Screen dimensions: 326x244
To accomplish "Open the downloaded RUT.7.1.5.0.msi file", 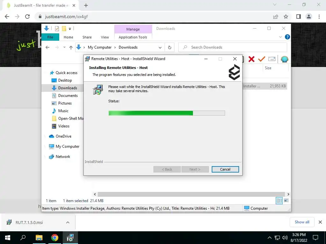I will click(29, 222).
